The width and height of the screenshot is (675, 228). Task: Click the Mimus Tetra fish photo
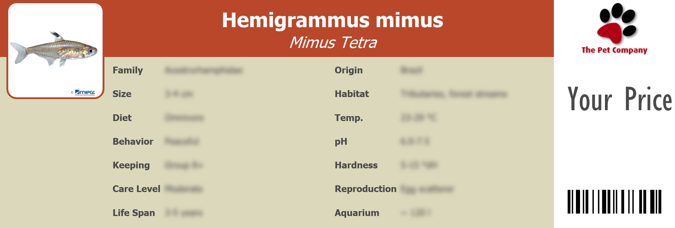(x=54, y=49)
